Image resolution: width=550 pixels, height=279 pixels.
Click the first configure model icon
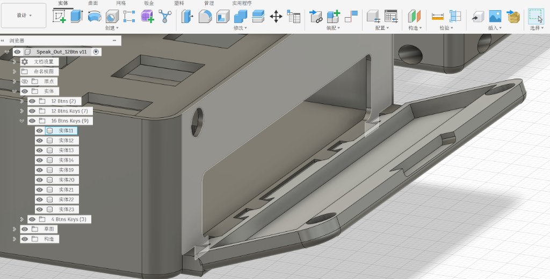[373, 16]
